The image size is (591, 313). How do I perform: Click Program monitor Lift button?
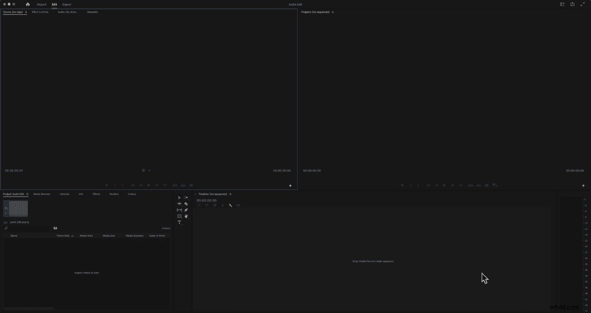tap(470, 185)
